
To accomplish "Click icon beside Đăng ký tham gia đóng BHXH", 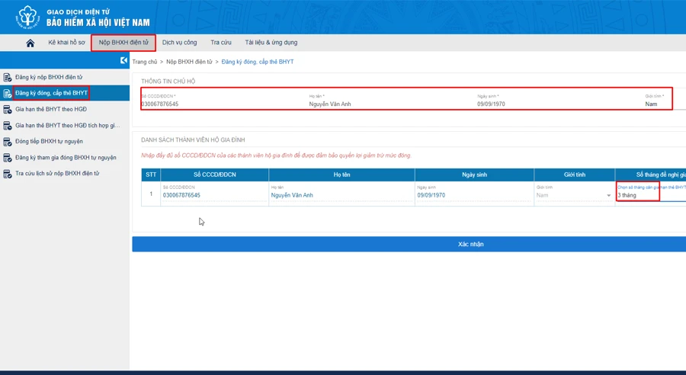I will 8,157.
